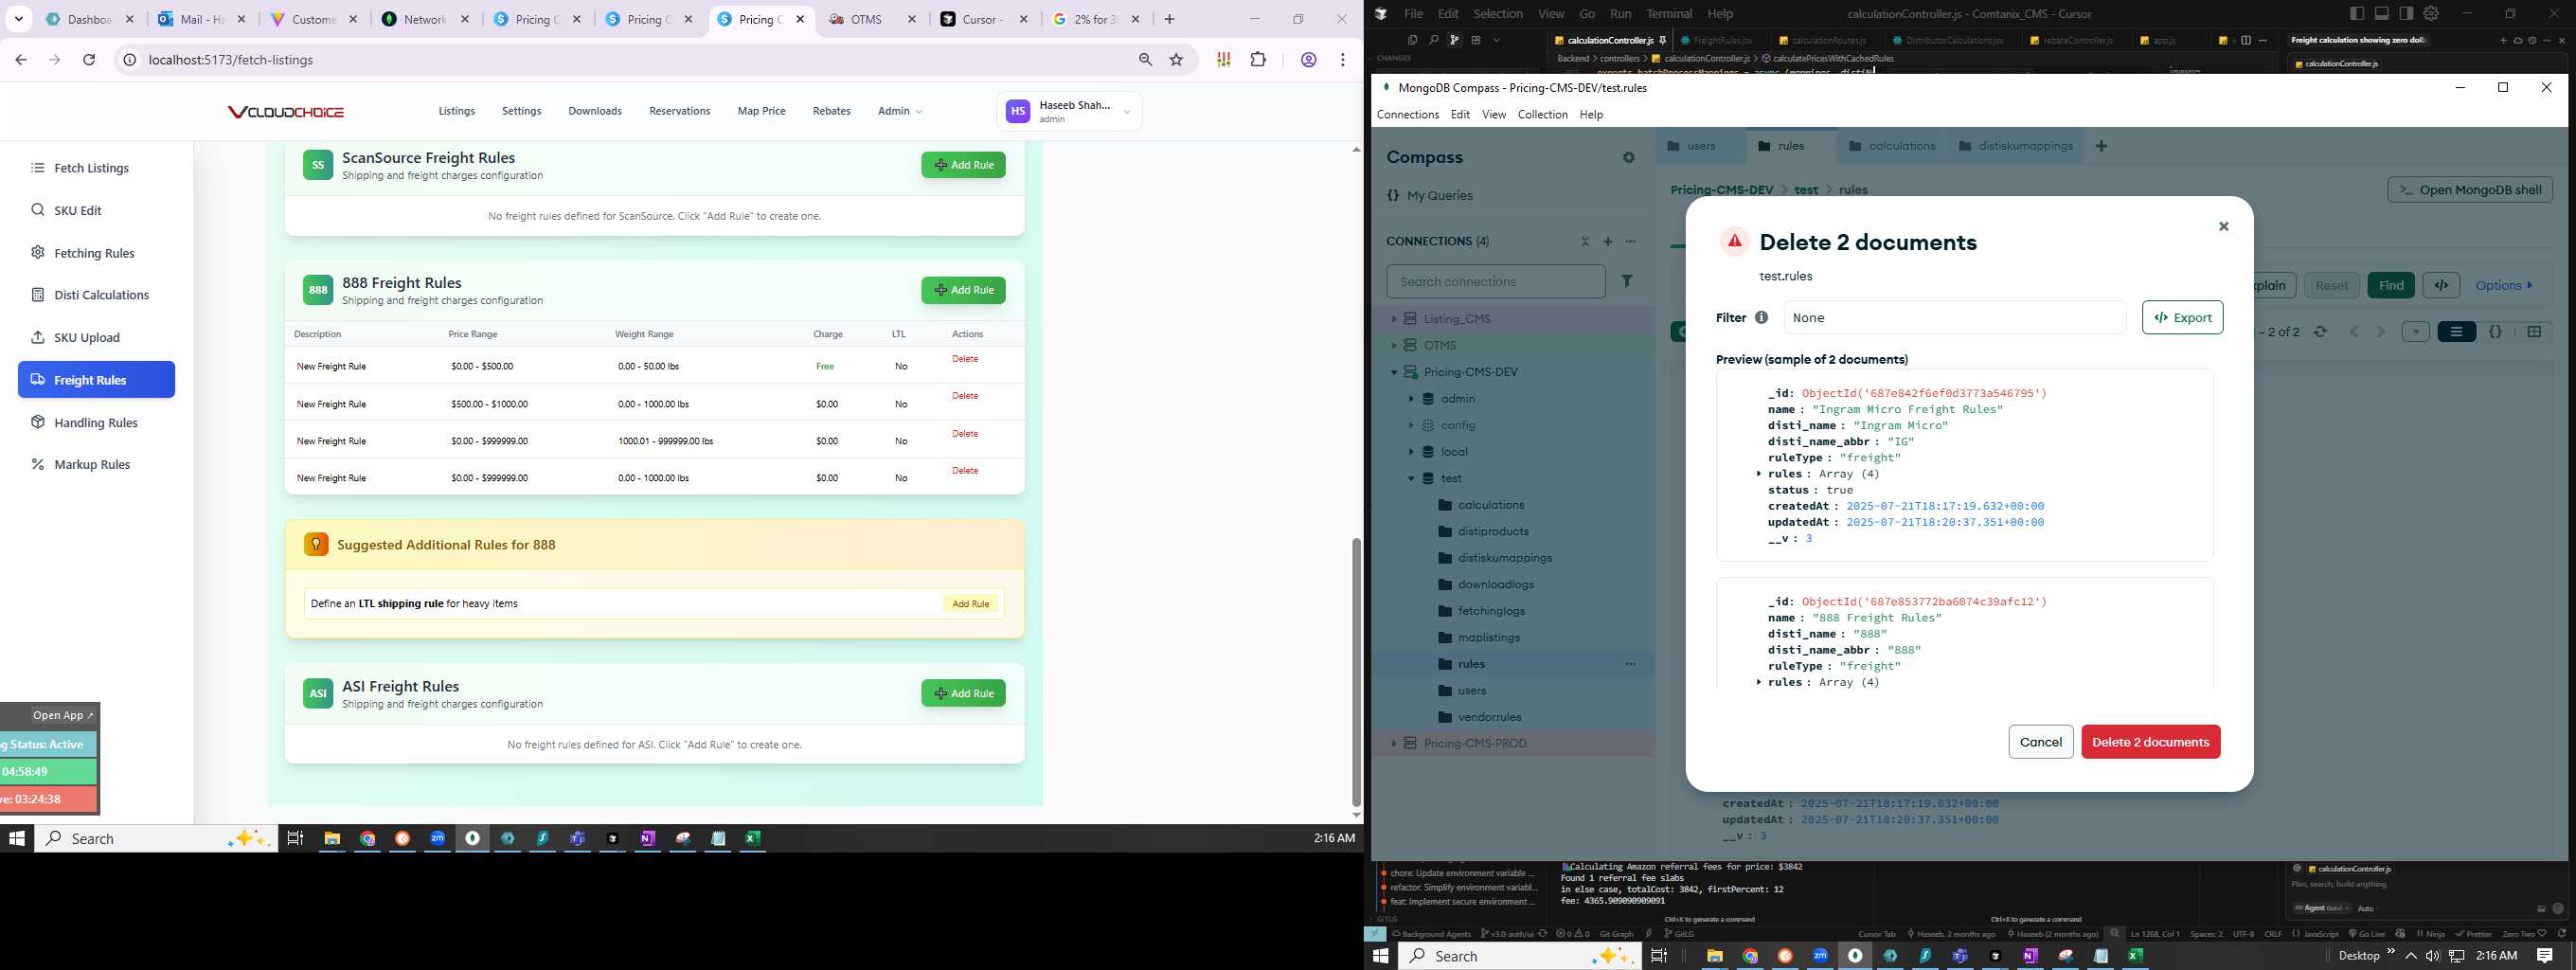Expand query Options in Compass
Viewport: 2576px width, 970px height.
[2504, 286]
